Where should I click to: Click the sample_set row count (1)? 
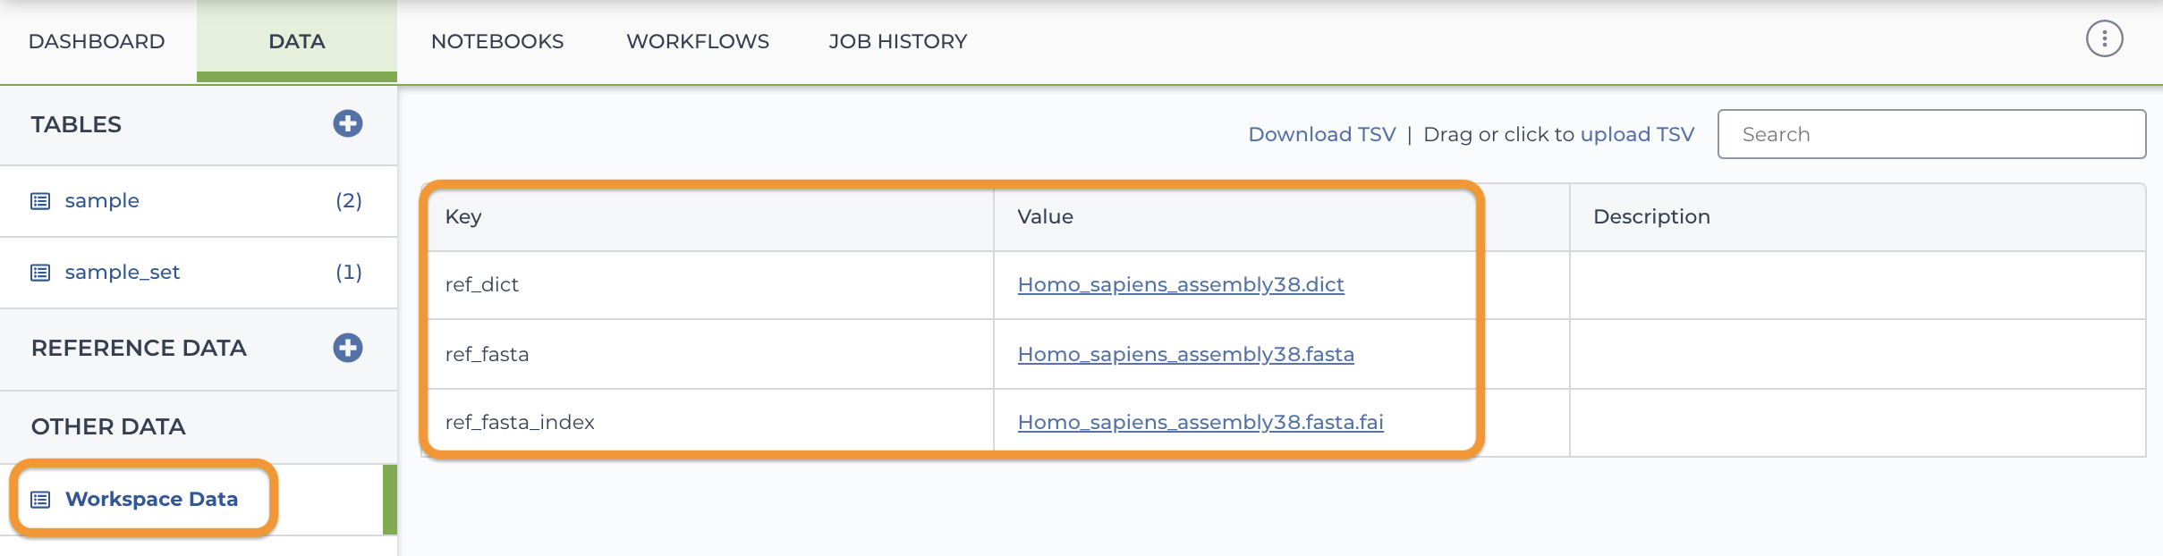[349, 272]
